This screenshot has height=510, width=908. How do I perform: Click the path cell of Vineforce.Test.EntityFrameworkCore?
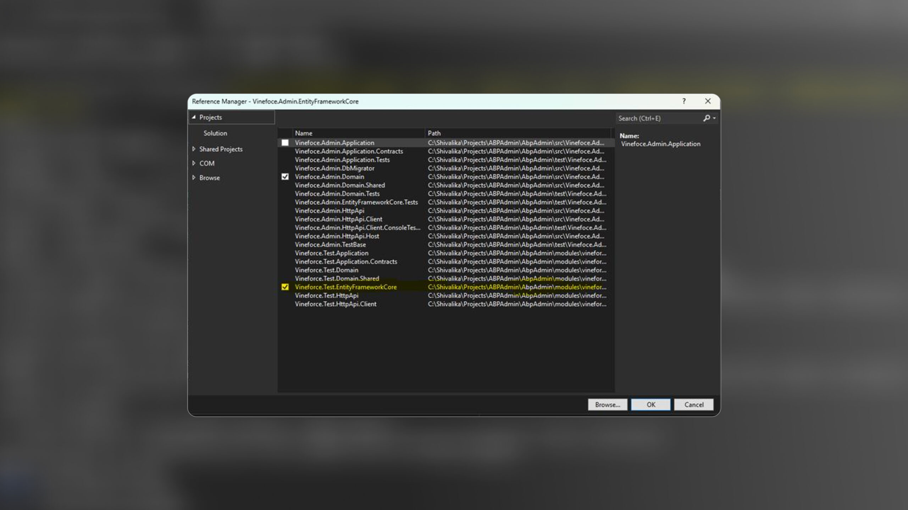[x=517, y=287]
